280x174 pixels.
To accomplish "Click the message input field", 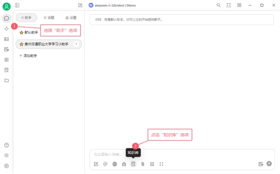I will point(182,154).
